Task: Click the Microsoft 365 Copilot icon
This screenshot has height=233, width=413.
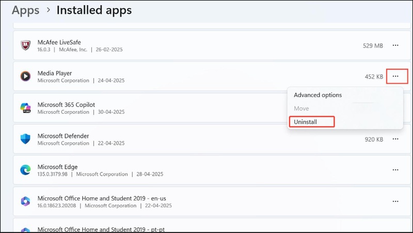Action: (25, 108)
